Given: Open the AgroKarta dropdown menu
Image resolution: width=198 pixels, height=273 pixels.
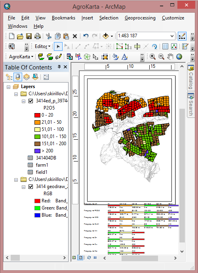Looking at the screenshot, I should pyautogui.click(x=21, y=57).
